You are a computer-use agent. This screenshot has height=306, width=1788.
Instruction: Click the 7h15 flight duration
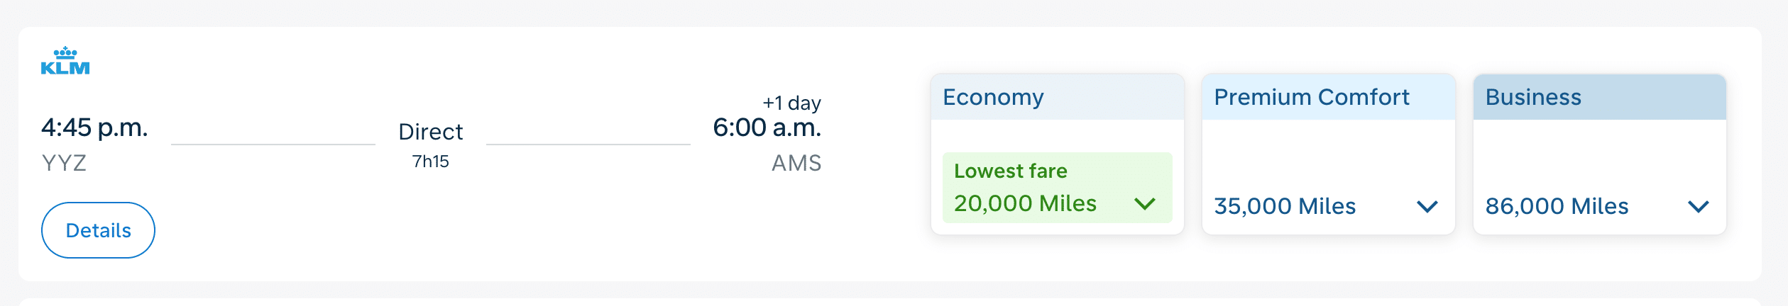(430, 161)
